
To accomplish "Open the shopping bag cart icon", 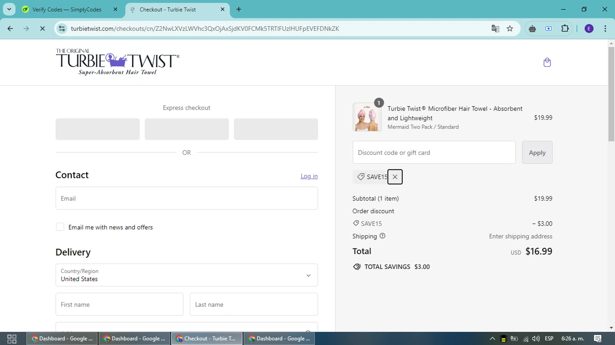I will [x=547, y=62].
